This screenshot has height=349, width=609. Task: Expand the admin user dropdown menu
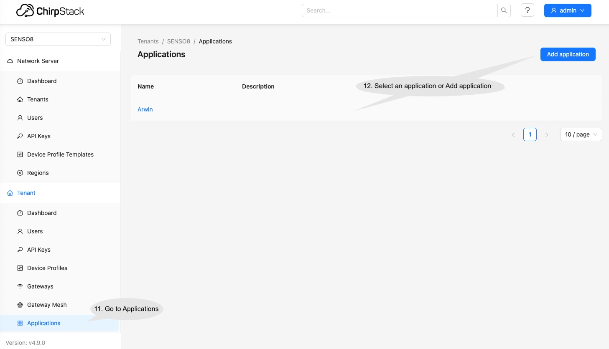pyautogui.click(x=567, y=10)
